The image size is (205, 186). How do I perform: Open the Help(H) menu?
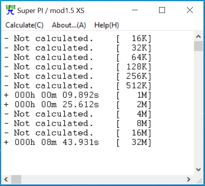[106, 25]
